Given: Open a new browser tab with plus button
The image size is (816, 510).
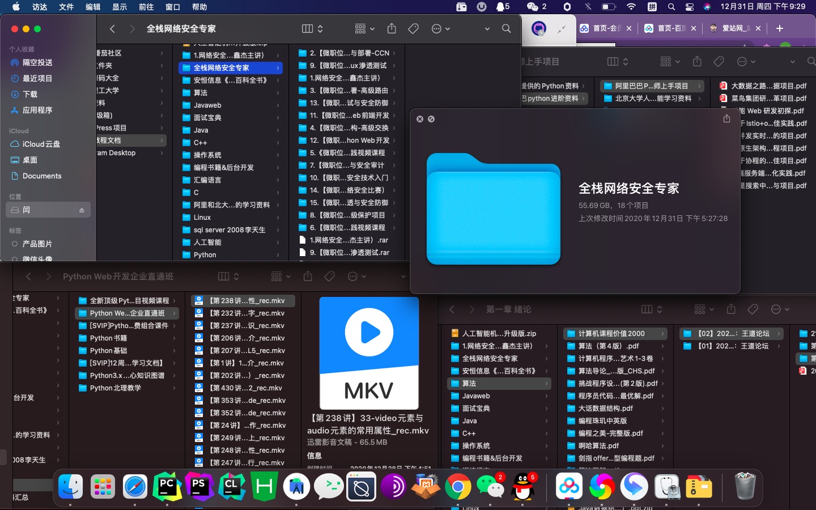Looking at the screenshot, I should pos(780,28).
